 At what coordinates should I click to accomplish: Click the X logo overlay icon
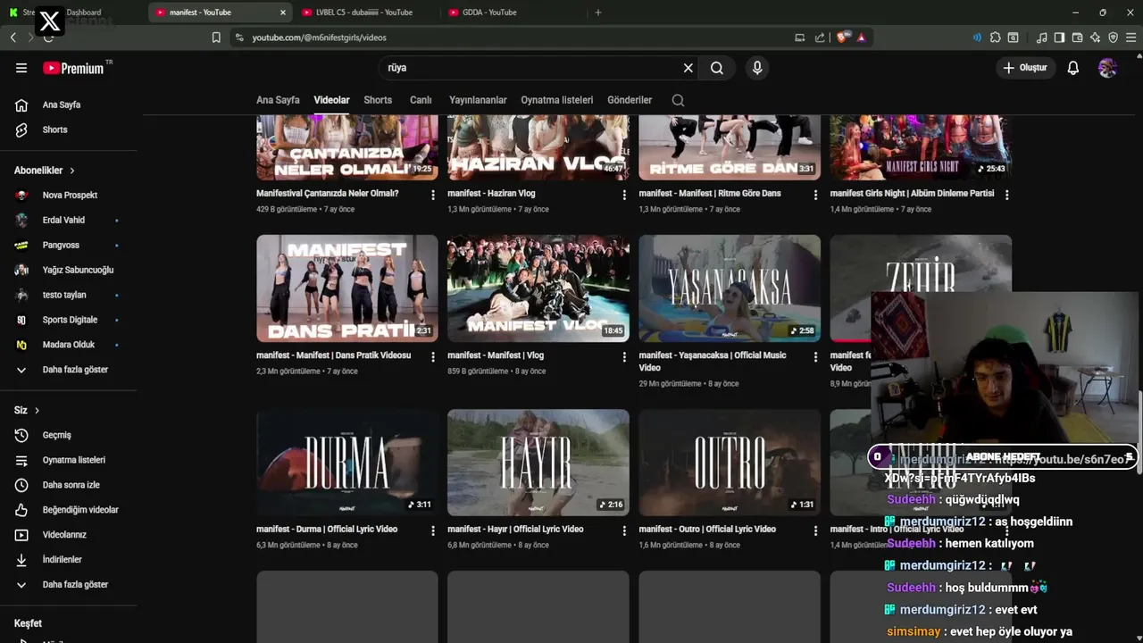tap(50, 21)
